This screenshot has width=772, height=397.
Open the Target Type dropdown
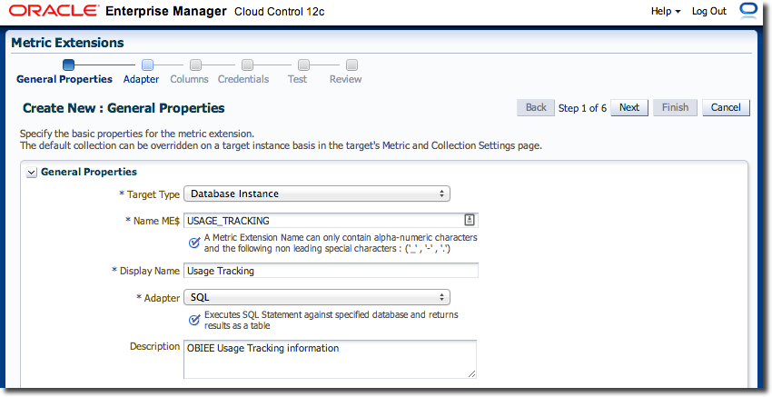coord(317,194)
